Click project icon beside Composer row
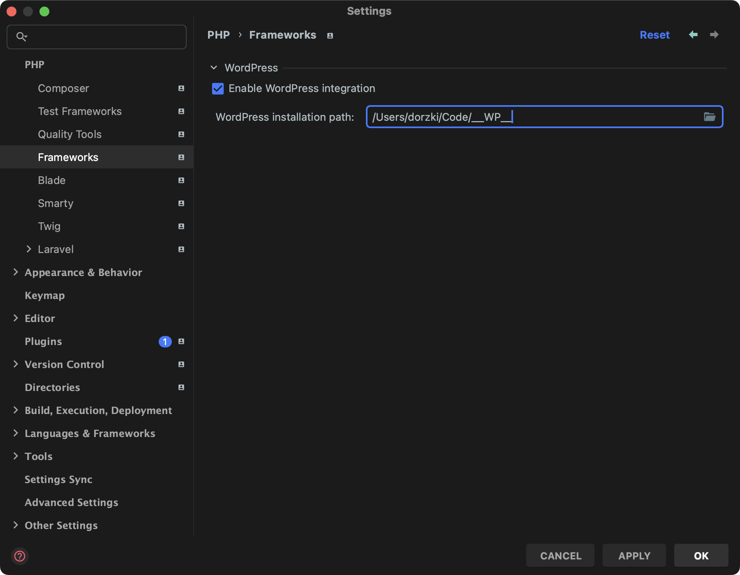This screenshot has width=740, height=575. [x=181, y=88]
